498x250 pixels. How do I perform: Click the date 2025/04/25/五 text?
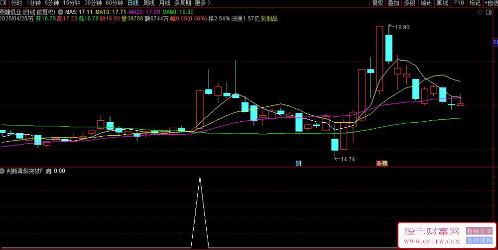pyautogui.click(x=17, y=19)
